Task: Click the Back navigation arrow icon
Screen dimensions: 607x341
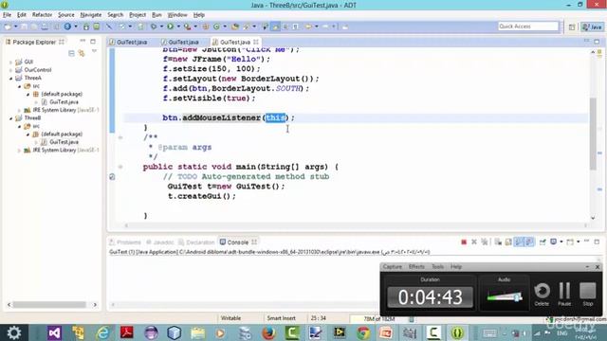Action: [308, 27]
